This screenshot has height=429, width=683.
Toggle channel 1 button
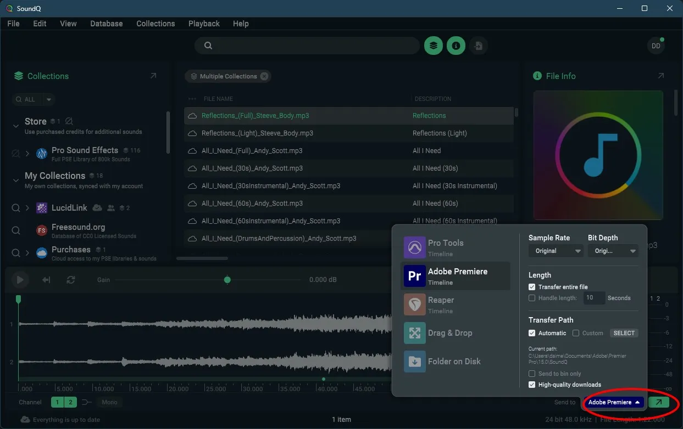[57, 402]
